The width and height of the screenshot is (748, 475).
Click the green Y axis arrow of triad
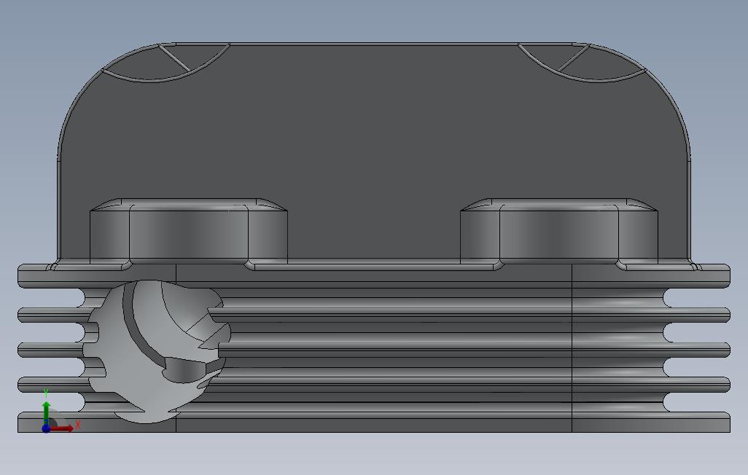tap(46, 413)
